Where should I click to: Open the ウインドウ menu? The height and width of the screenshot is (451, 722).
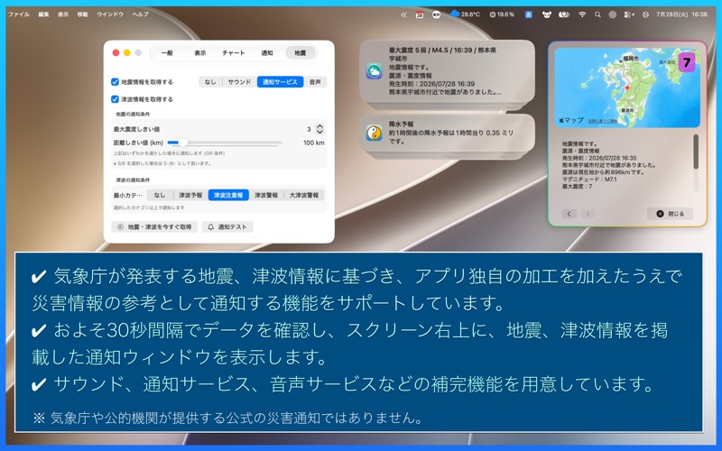click(110, 14)
